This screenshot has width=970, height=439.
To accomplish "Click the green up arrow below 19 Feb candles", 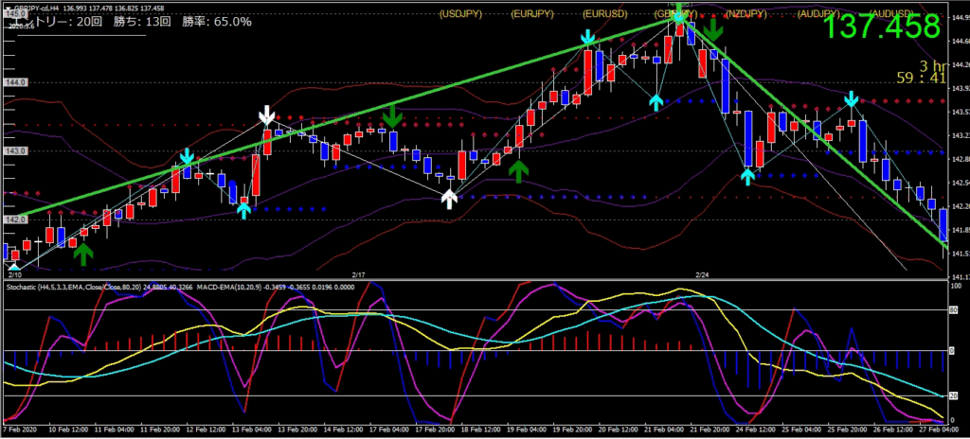I will (518, 170).
